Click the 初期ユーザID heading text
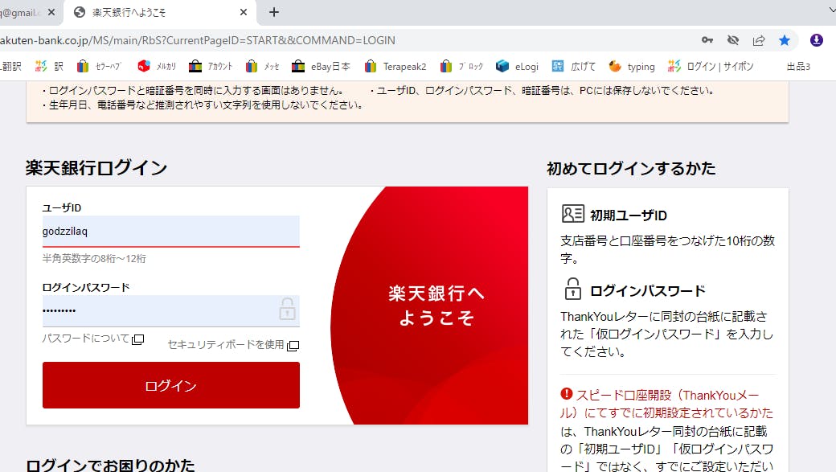This screenshot has width=836, height=472. (x=629, y=215)
